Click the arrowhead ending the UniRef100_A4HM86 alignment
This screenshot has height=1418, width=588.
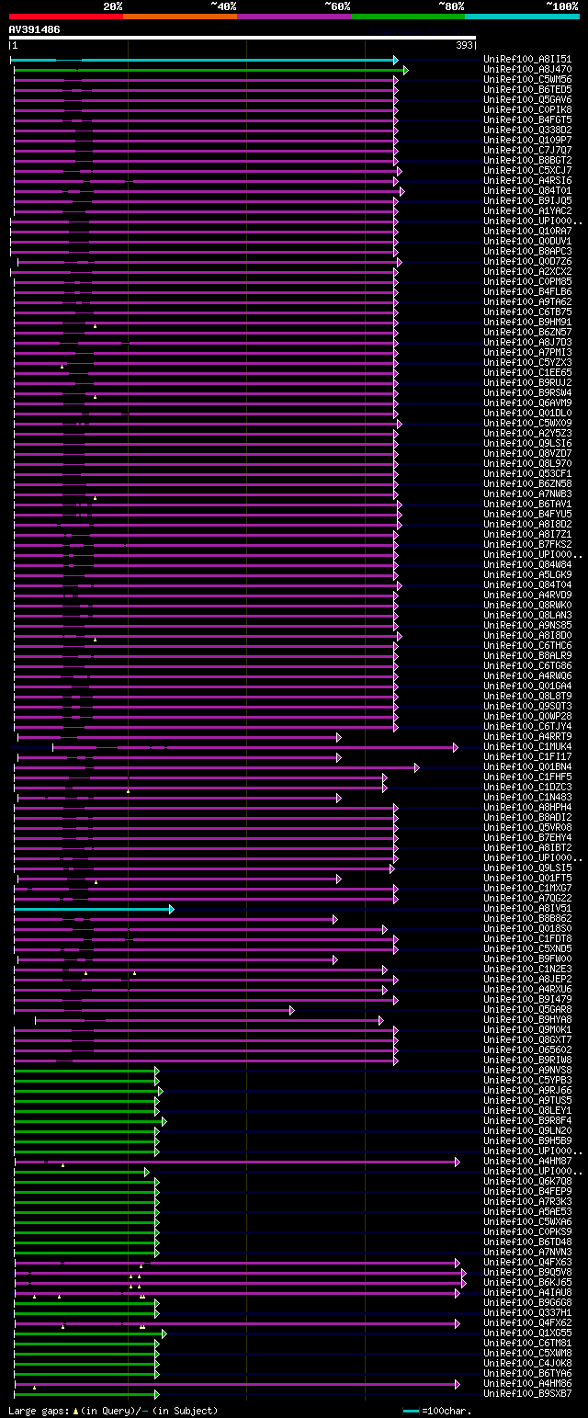coord(457,1384)
